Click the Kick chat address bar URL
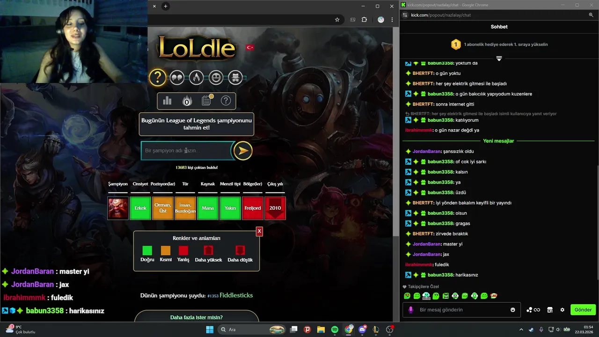 [x=441, y=15]
